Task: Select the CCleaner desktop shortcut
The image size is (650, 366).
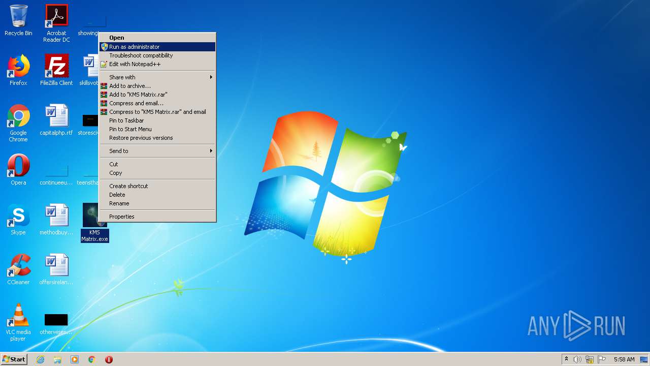Action: (x=18, y=269)
